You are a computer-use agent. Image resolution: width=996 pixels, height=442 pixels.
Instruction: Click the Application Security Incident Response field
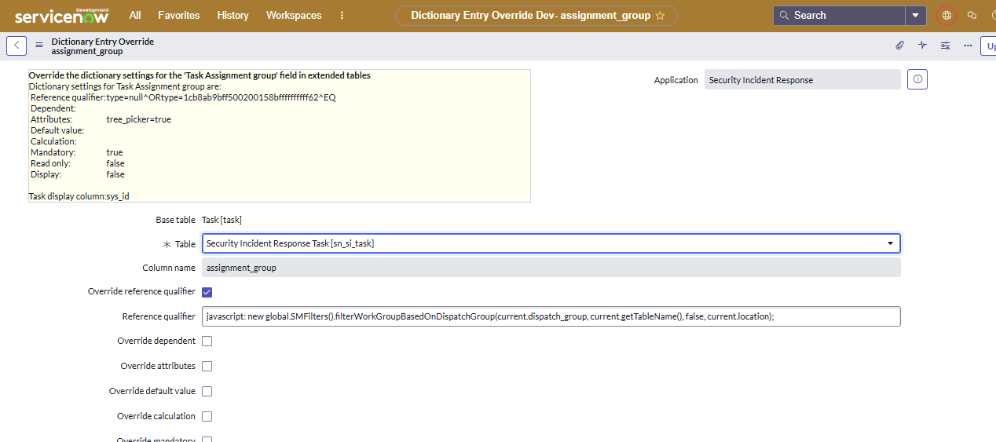click(802, 79)
